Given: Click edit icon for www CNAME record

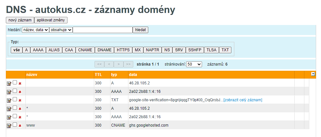Looking at the screenshot, I should pos(9,125).
